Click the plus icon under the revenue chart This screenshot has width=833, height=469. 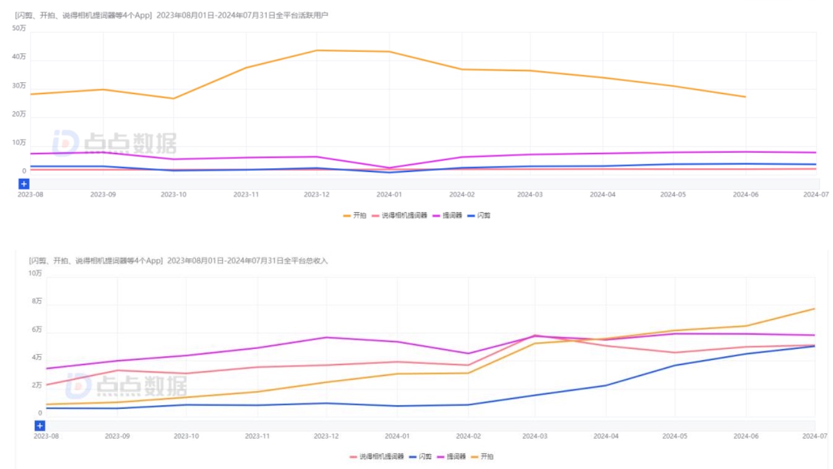40,426
